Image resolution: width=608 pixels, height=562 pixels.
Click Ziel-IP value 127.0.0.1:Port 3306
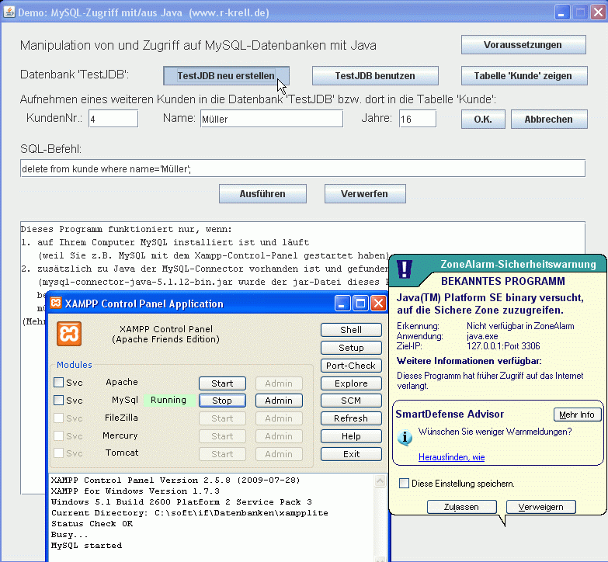pos(503,346)
